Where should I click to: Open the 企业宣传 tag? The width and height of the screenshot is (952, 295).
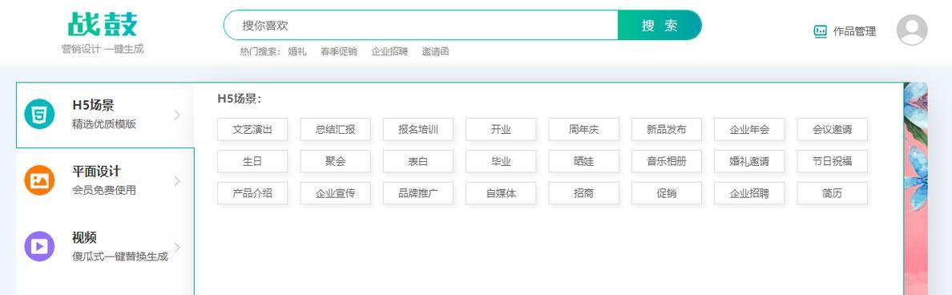pyautogui.click(x=335, y=194)
